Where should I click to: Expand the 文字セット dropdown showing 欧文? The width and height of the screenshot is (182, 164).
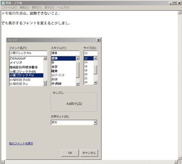(95, 122)
